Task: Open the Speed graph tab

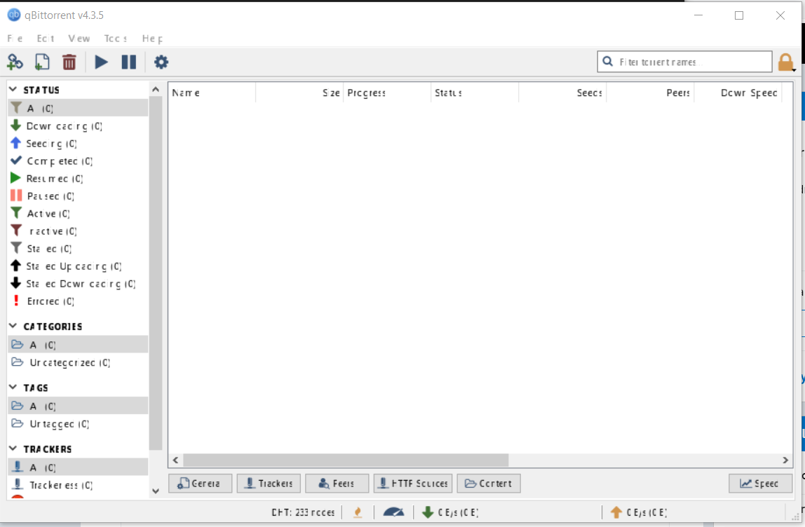Action: coord(760,484)
